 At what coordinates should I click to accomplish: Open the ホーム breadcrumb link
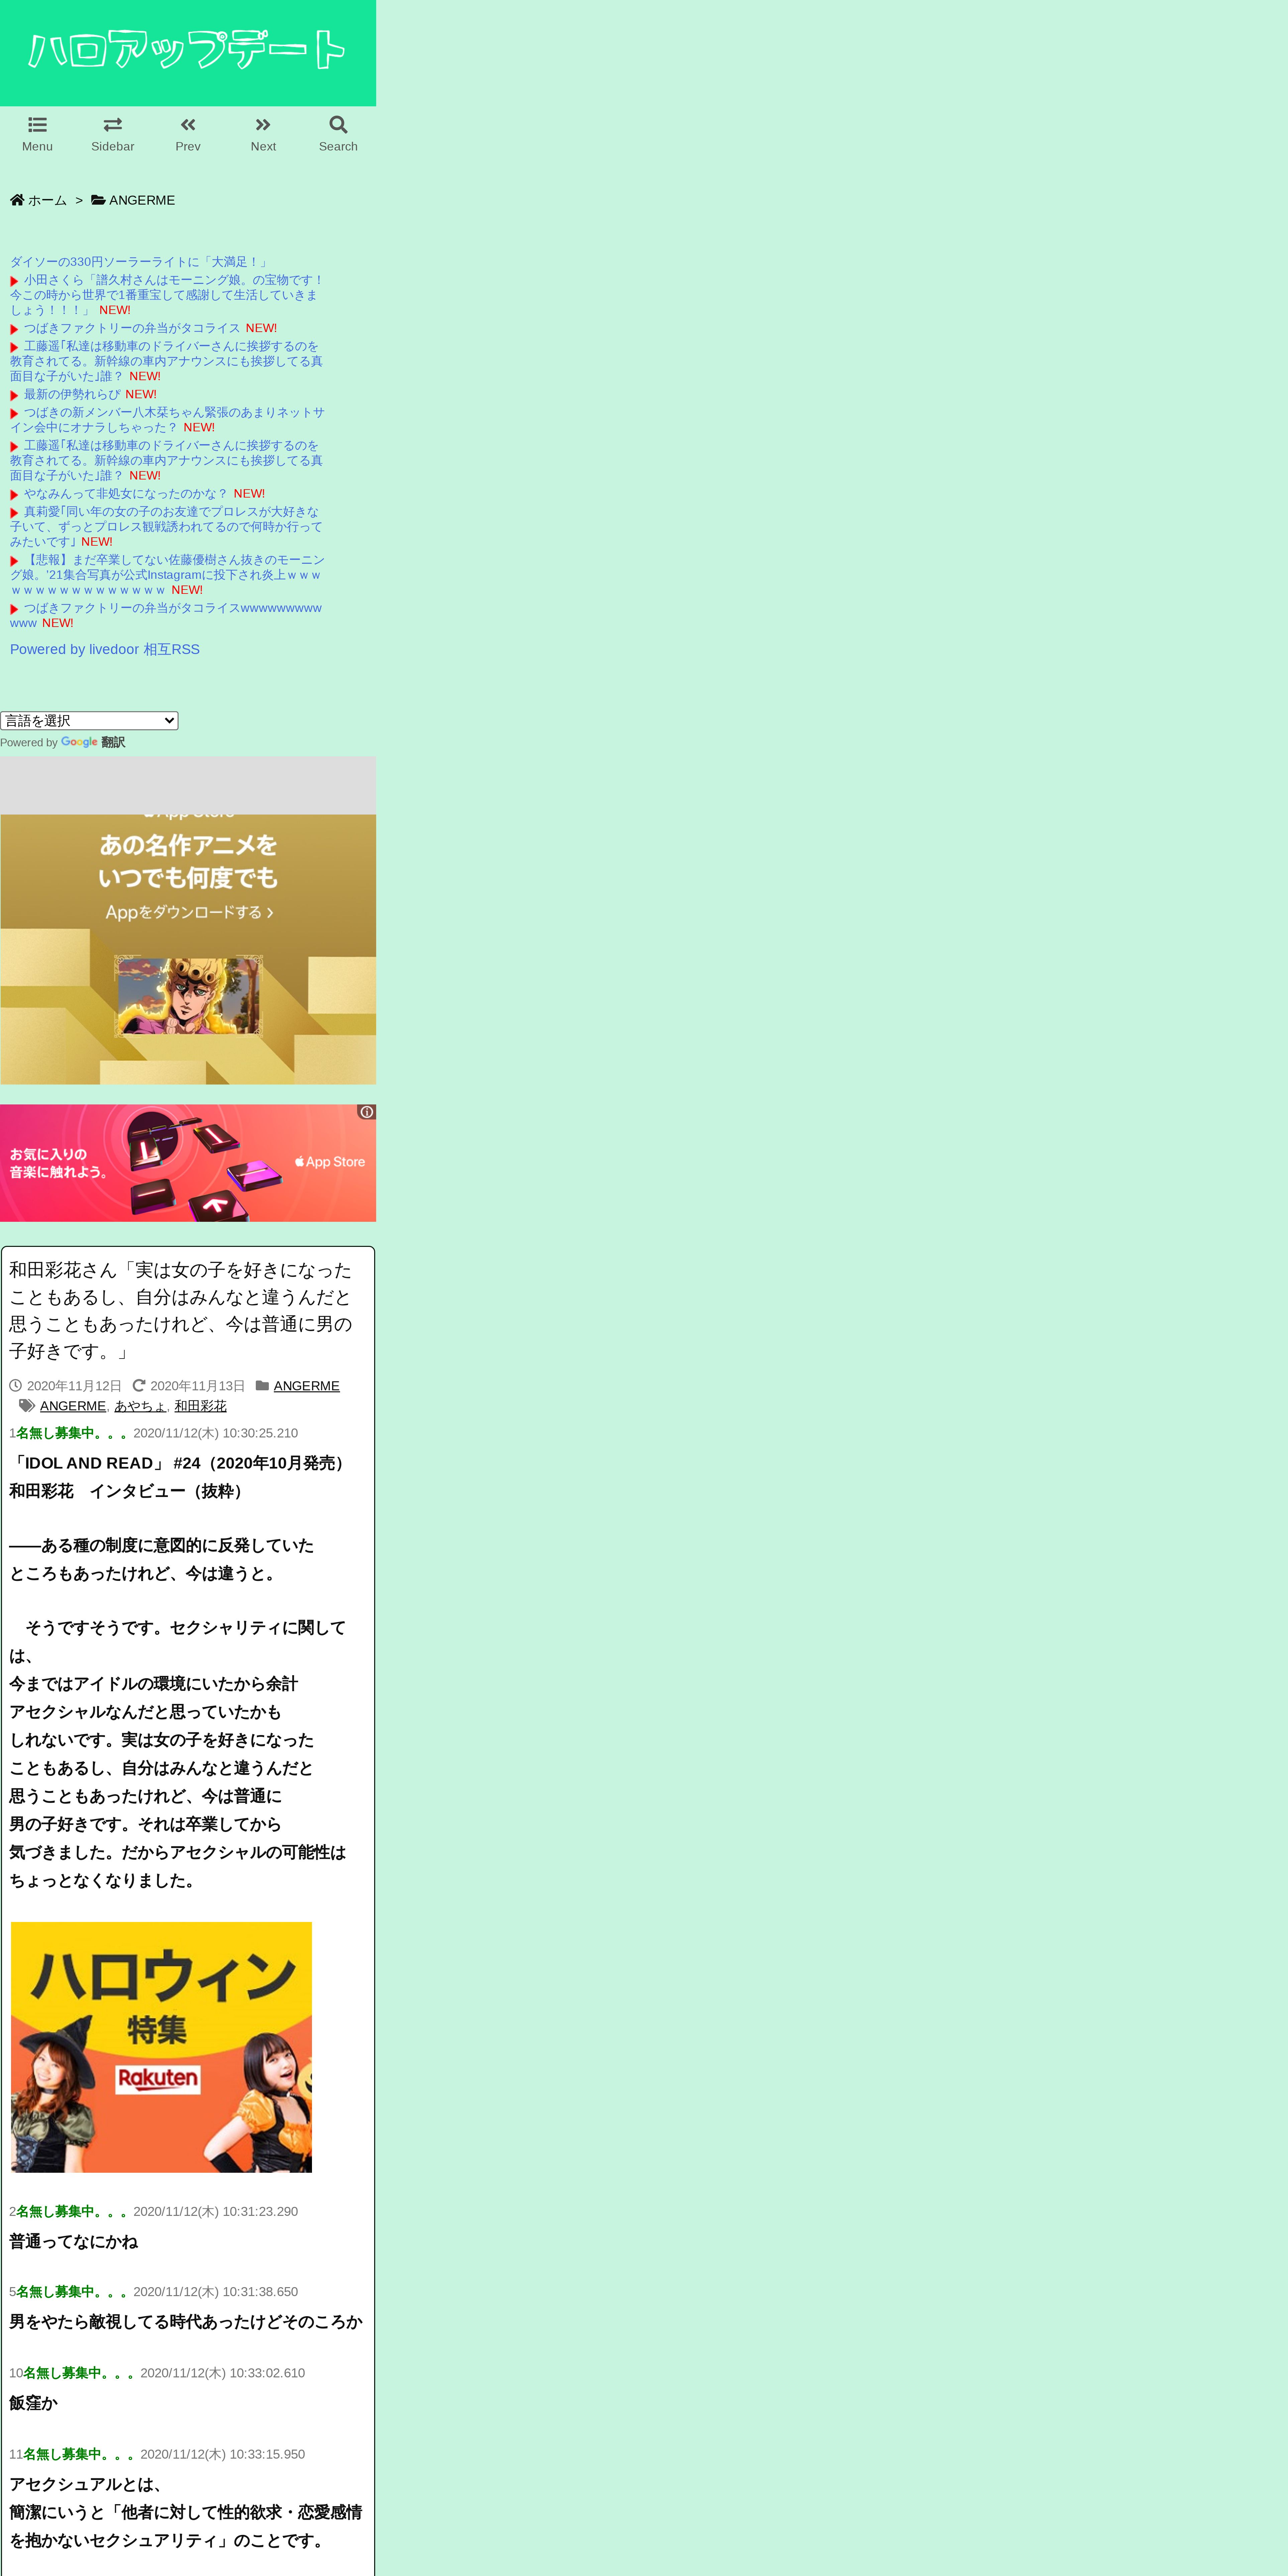click(x=47, y=200)
